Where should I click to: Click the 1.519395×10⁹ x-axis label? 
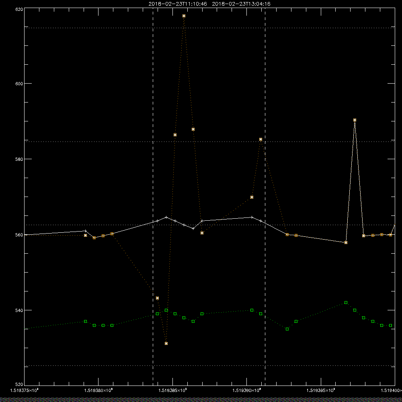[x=321, y=390]
